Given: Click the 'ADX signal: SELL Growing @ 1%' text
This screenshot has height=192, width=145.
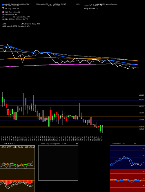Looking at the screenshot, I should 16,26.
